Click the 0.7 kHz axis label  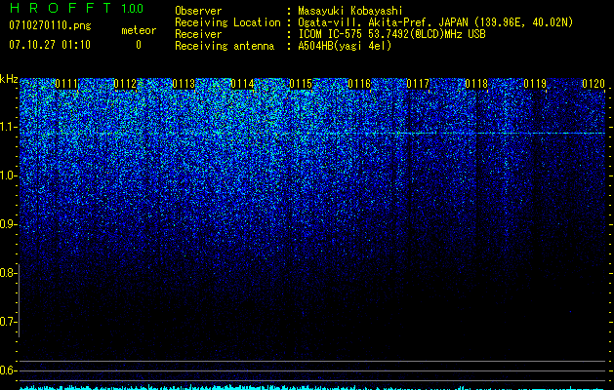tap(8, 322)
